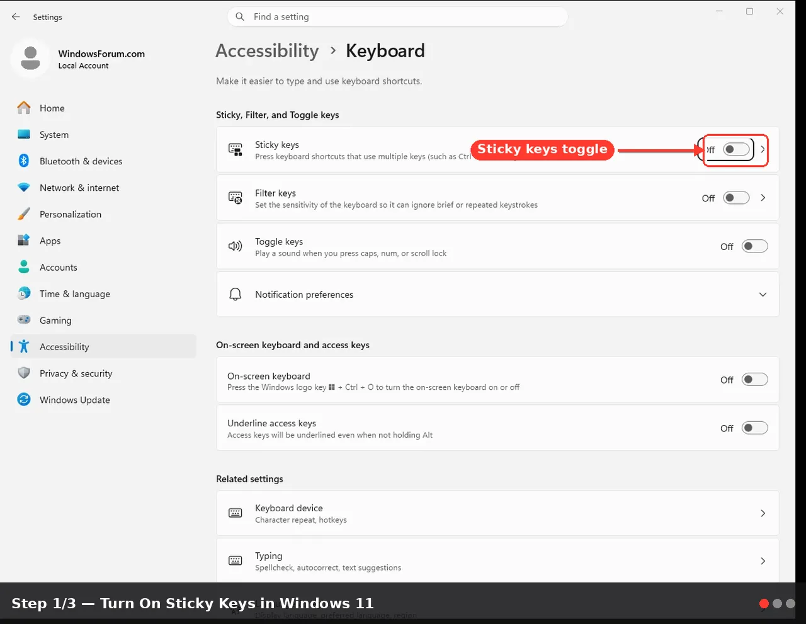Click the Keyboard device icon

236,513
